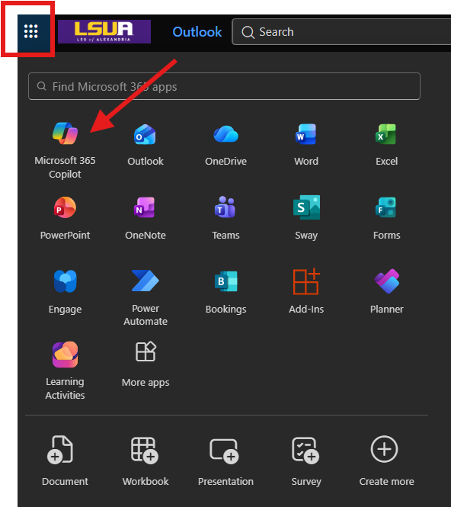The width and height of the screenshot is (451, 507).
Task: Click the Outlook title link
Action: [x=197, y=32]
